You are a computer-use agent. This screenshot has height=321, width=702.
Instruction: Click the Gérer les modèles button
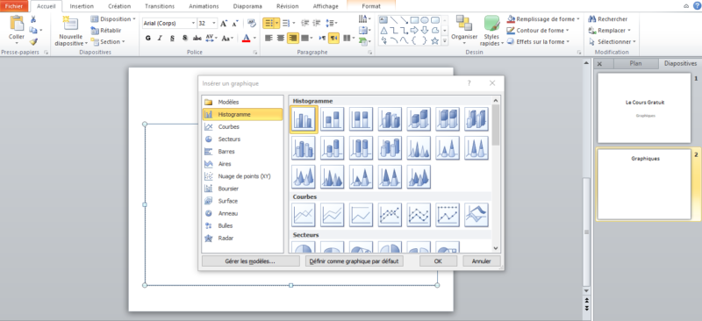tap(250, 261)
